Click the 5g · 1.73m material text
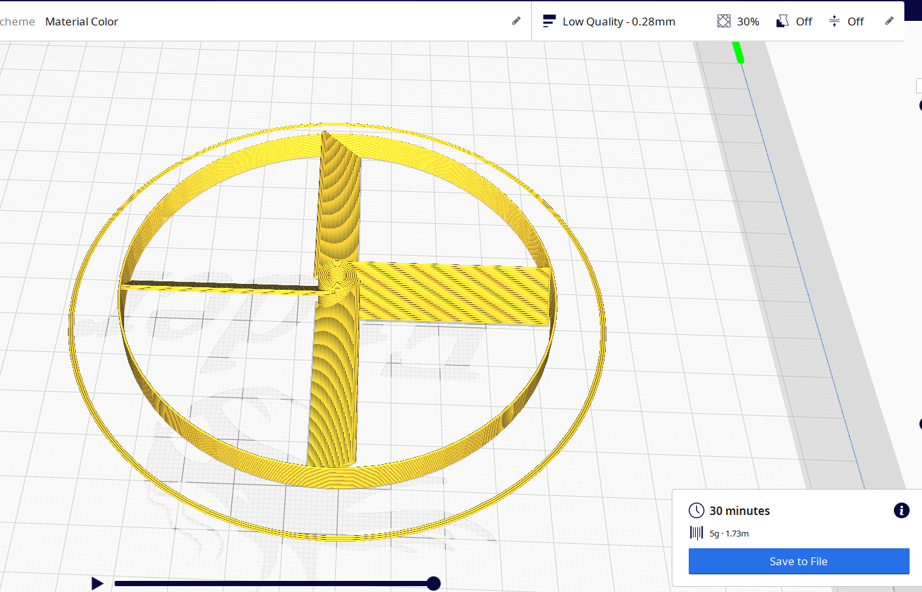Image resolution: width=922 pixels, height=592 pixels. (729, 533)
